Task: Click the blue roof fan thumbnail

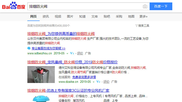Action: tap(41, 98)
